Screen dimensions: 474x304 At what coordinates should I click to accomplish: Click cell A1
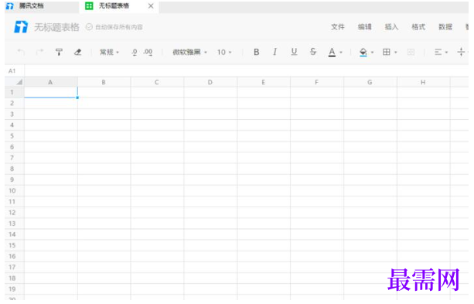tap(51, 92)
